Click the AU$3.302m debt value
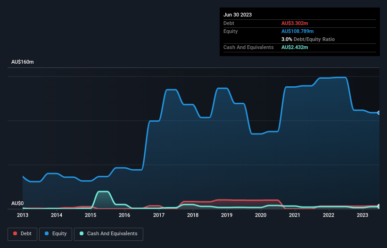This screenshot has height=248, width=387. point(295,23)
